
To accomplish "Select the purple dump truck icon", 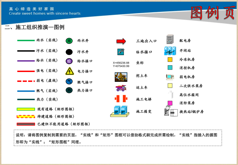I will point(121,88).
